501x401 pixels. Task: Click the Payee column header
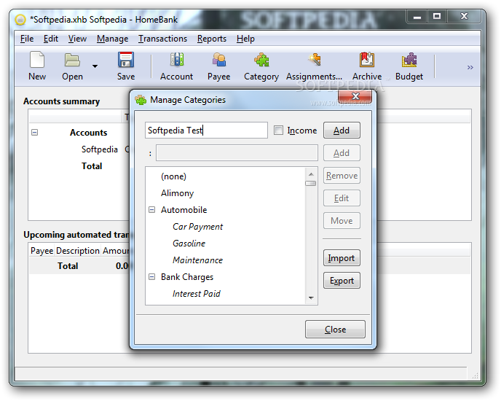click(x=42, y=251)
